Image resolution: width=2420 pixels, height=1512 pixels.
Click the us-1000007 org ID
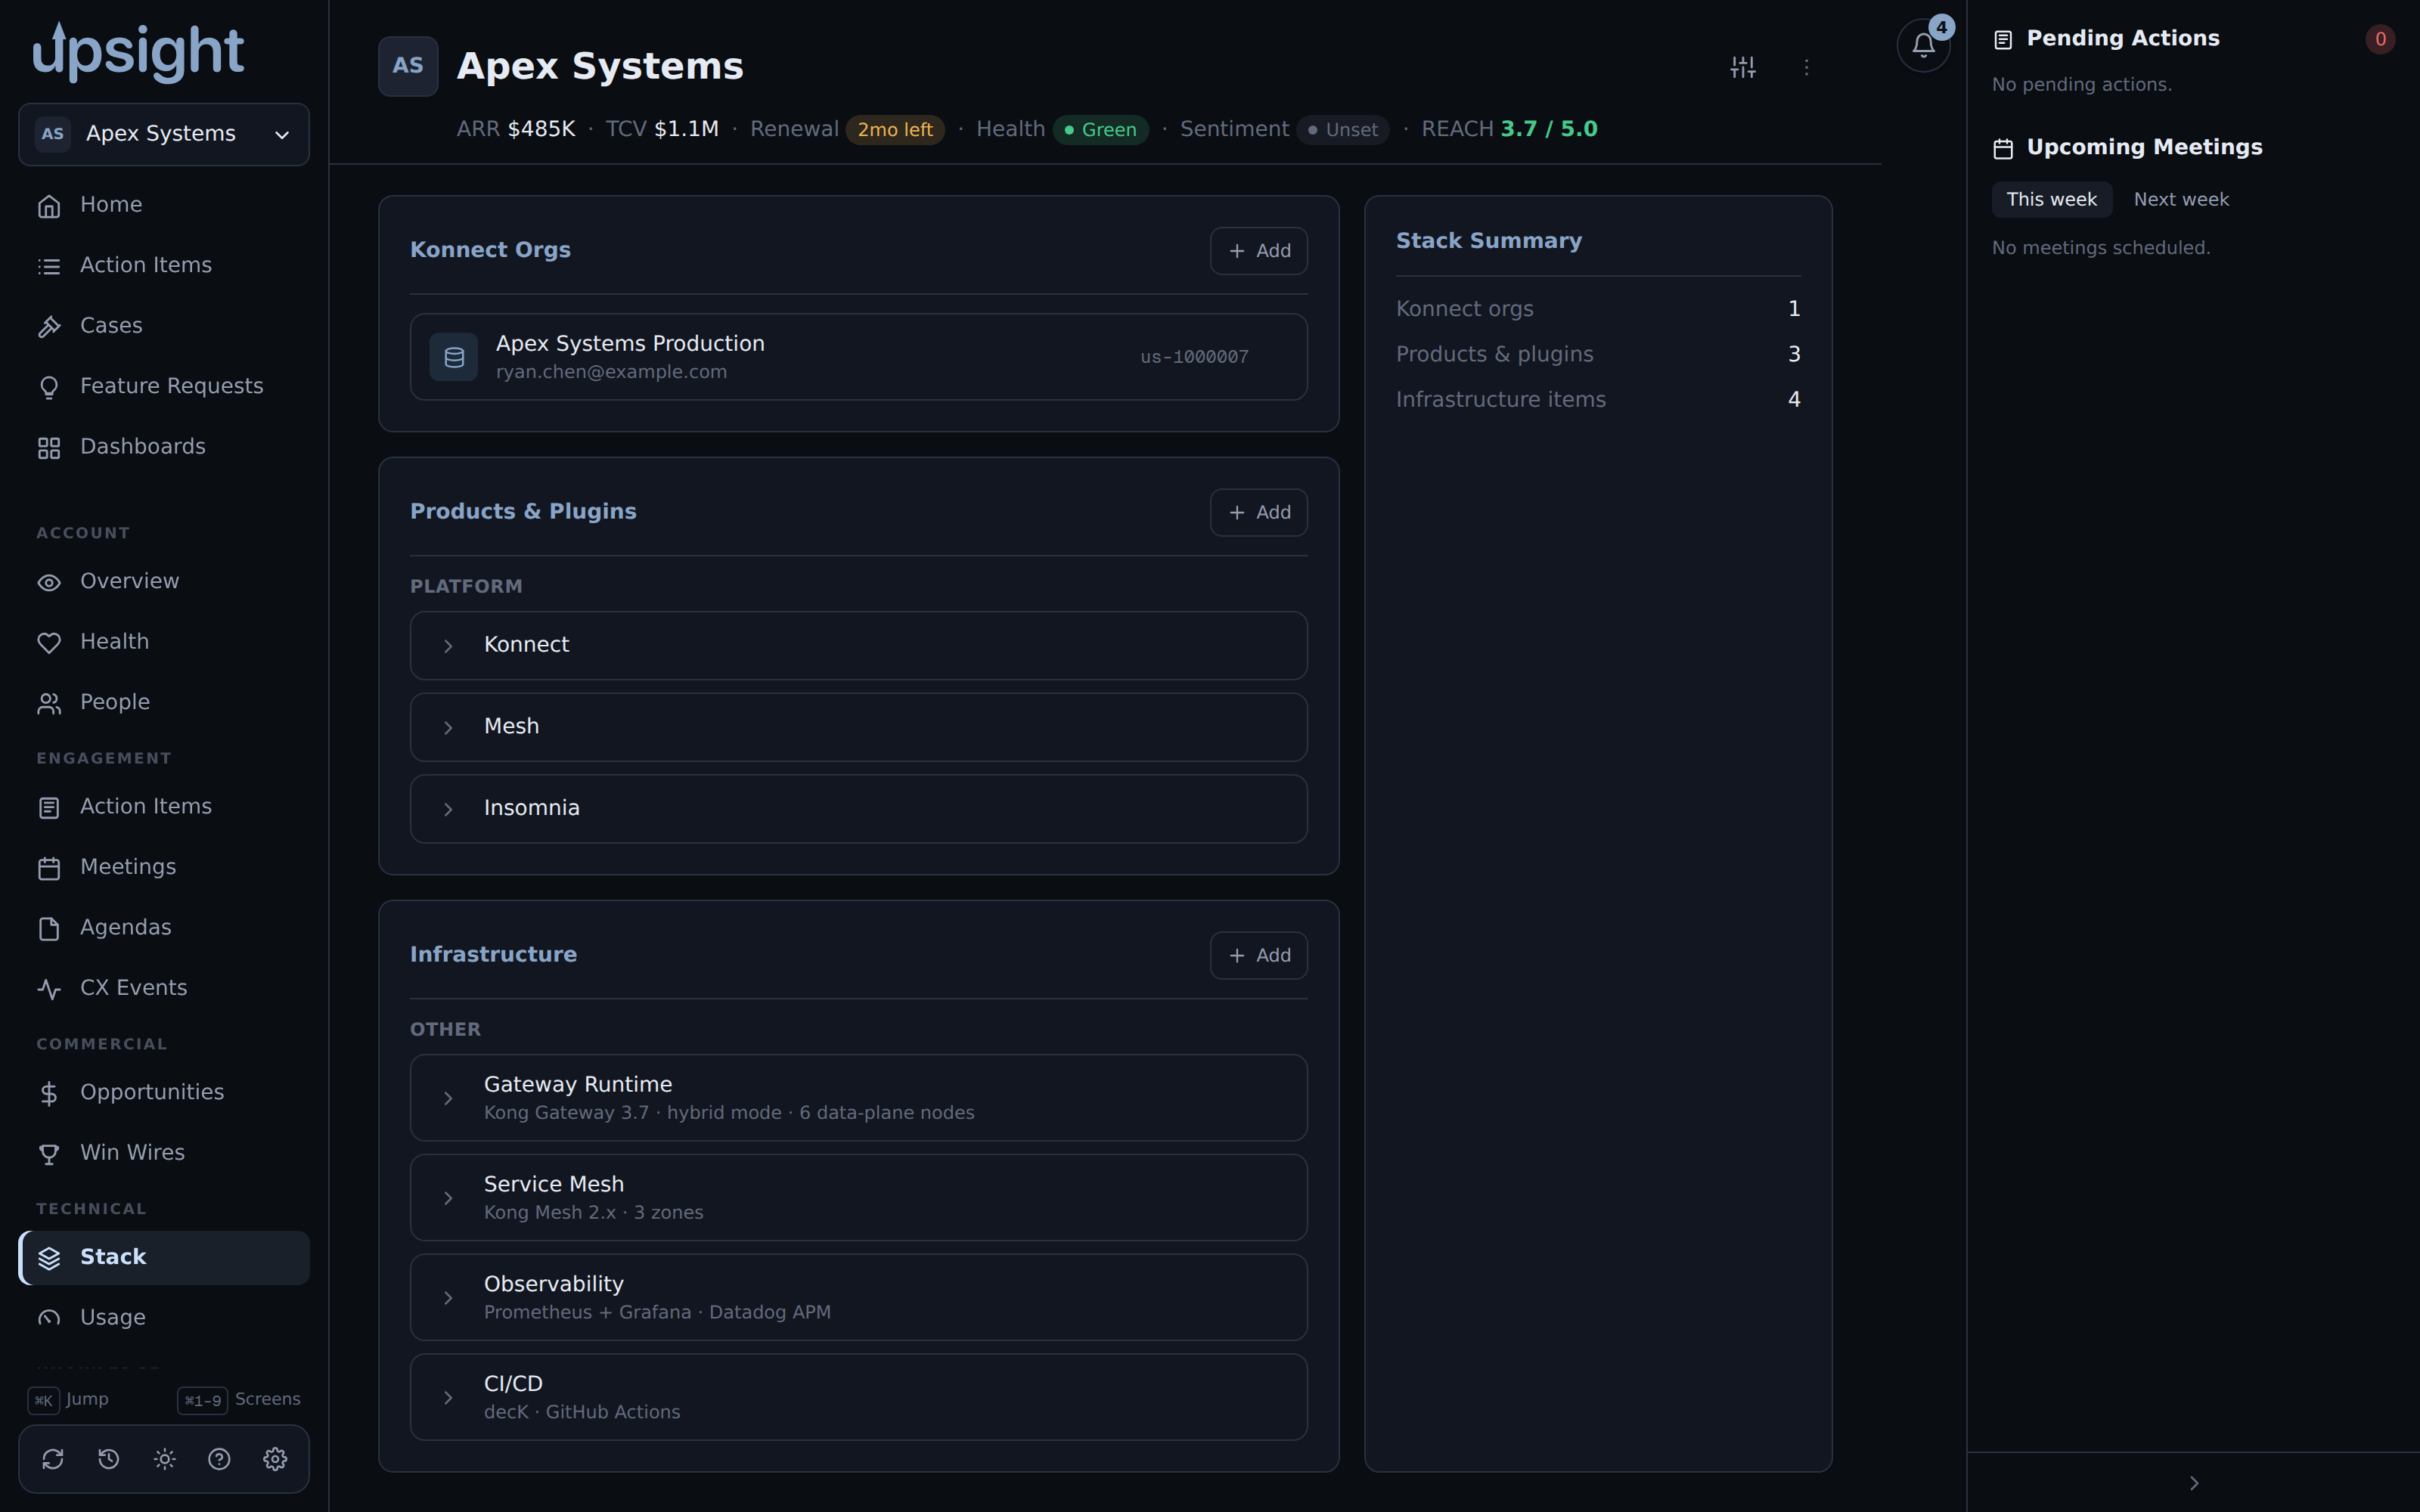click(x=1194, y=357)
